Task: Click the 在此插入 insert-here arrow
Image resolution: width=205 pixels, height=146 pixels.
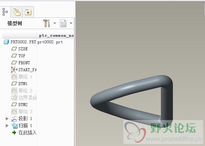Action: click(x=14, y=133)
